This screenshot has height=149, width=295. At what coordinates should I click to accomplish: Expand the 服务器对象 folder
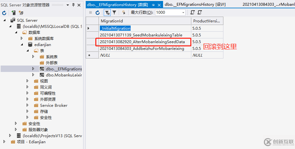pyautogui.click(x=16, y=129)
